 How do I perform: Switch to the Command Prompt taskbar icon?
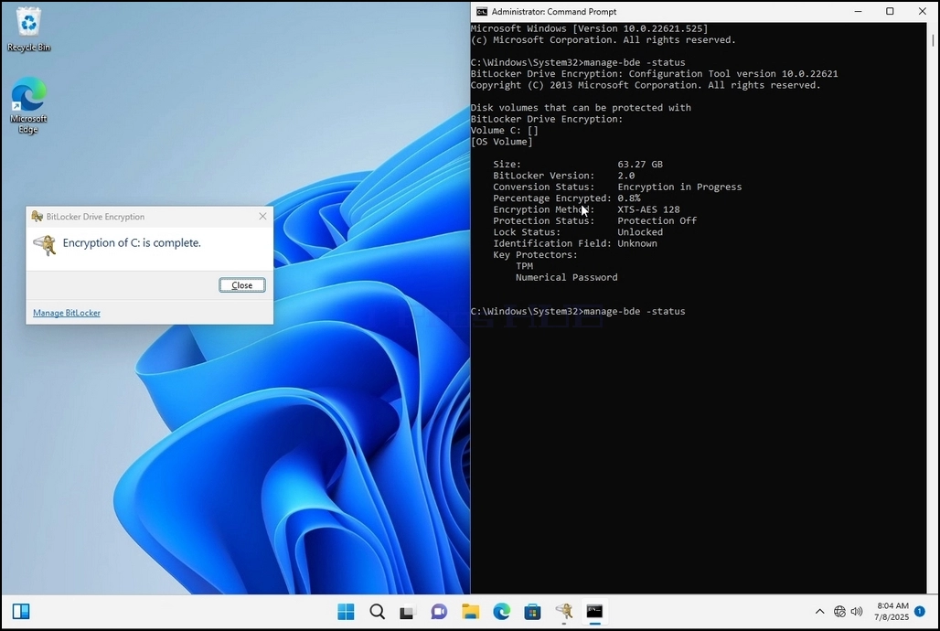(x=594, y=611)
